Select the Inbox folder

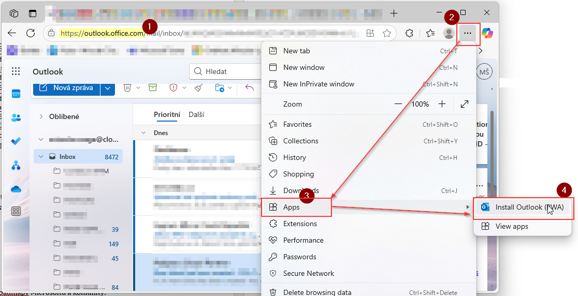click(x=79, y=156)
